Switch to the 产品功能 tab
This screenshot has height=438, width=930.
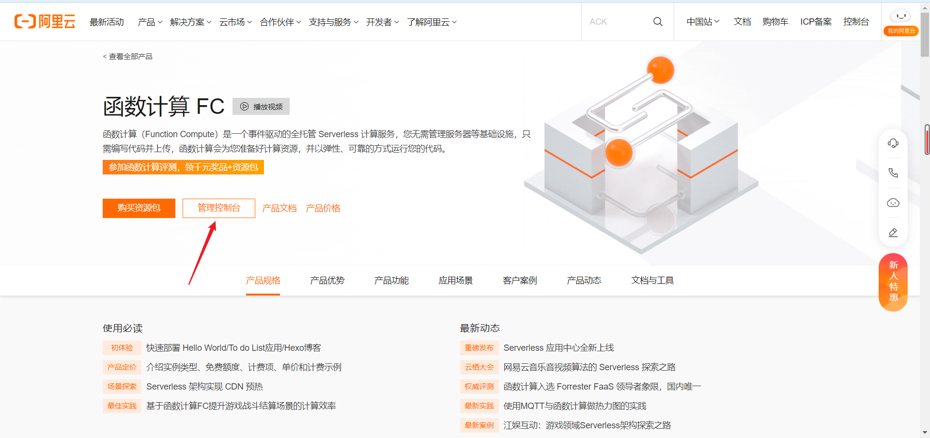coord(391,281)
